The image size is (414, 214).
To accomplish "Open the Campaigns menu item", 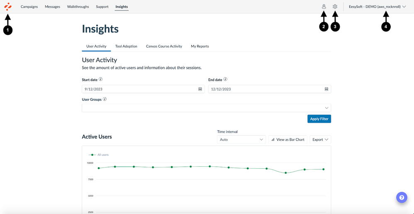I will (x=29, y=7).
